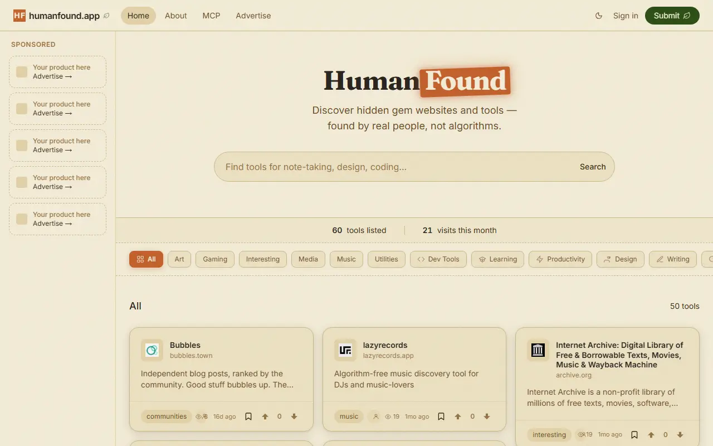The height and width of the screenshot is (446, 713).
Task: Click Sign in
Action: (x=626, y=16)
